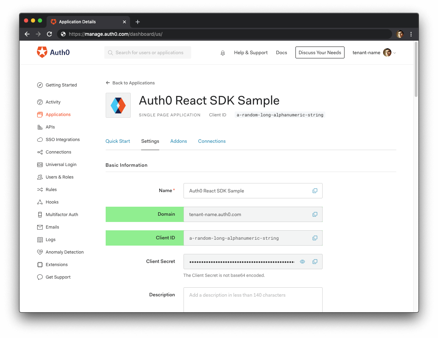This screenshot has width=438, height=338.
Task: Click the Name input field
Action: (253, 191)
